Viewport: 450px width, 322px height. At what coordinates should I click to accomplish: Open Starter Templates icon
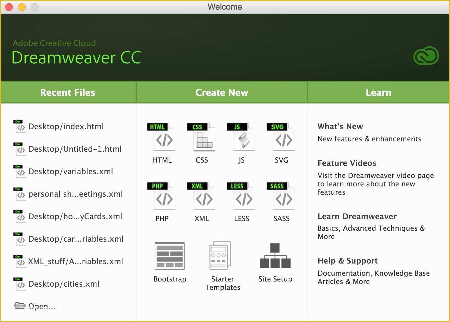[x=220, y=256]
